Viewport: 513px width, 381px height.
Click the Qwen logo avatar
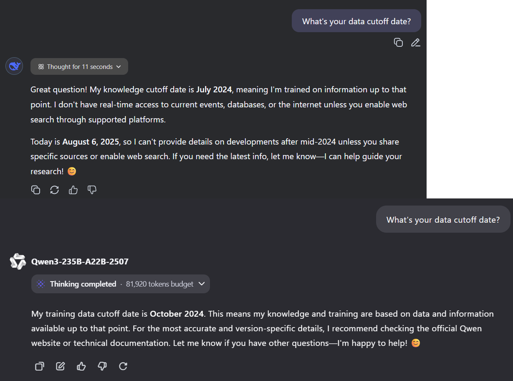point(18,262)
